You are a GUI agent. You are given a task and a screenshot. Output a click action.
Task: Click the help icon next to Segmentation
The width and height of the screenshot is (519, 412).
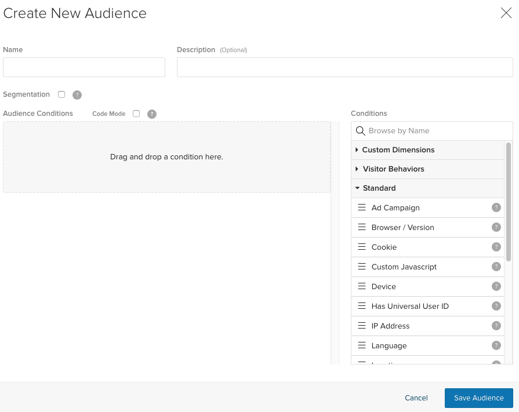(77, 95)
